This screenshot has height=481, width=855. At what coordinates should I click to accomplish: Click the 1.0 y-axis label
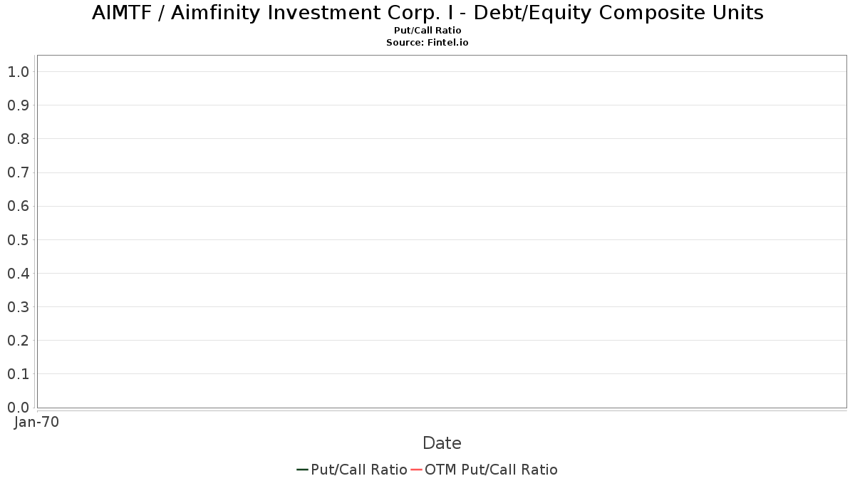click(x=18, y=71)
